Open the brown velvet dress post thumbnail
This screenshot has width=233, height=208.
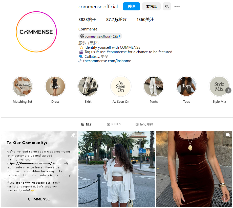point(194,169)
